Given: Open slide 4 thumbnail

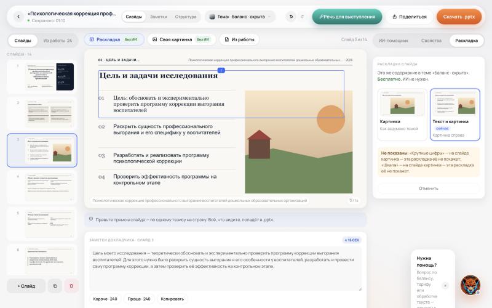Looking at the screenshot, I should pyautogui.click(x=42, y=187).
